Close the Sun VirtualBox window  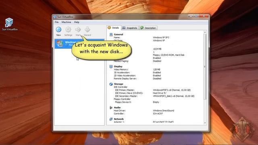pyautogui.click(x=204, y=16)
